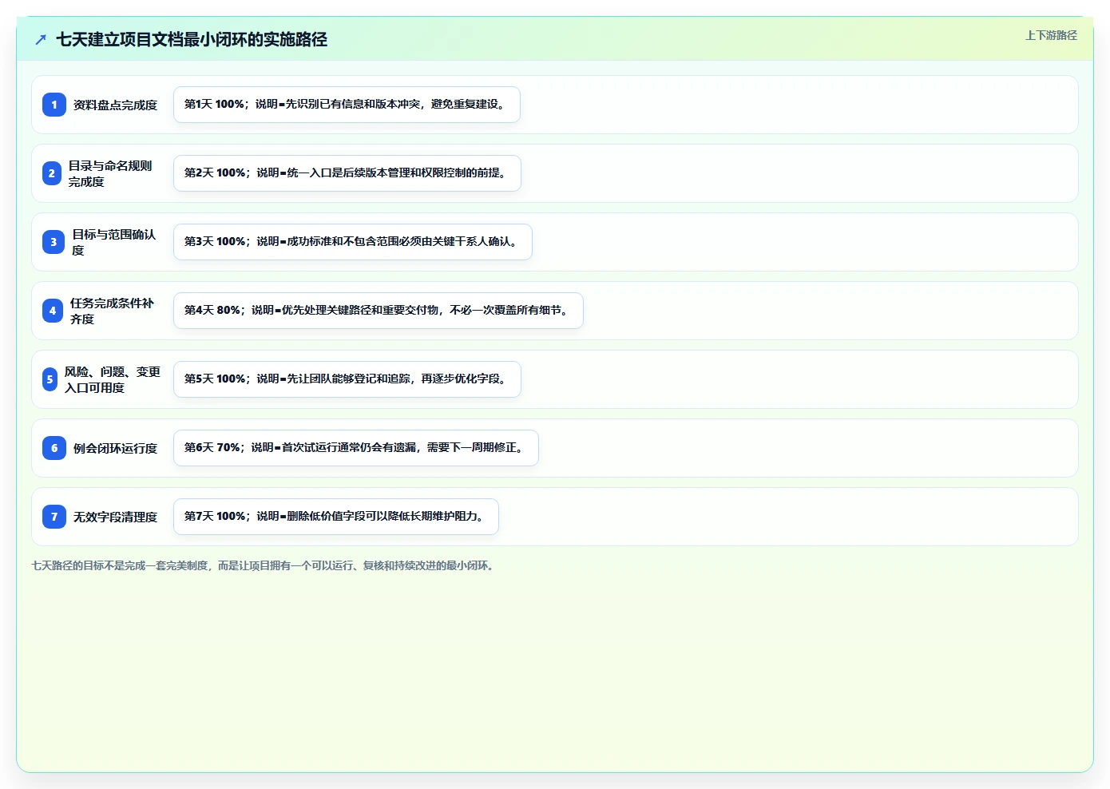Click the title 七天建立项目文档最小闭环的实施路径
Image resolution: width=1110 pixels, height=789 pixels.
(192, 39)
